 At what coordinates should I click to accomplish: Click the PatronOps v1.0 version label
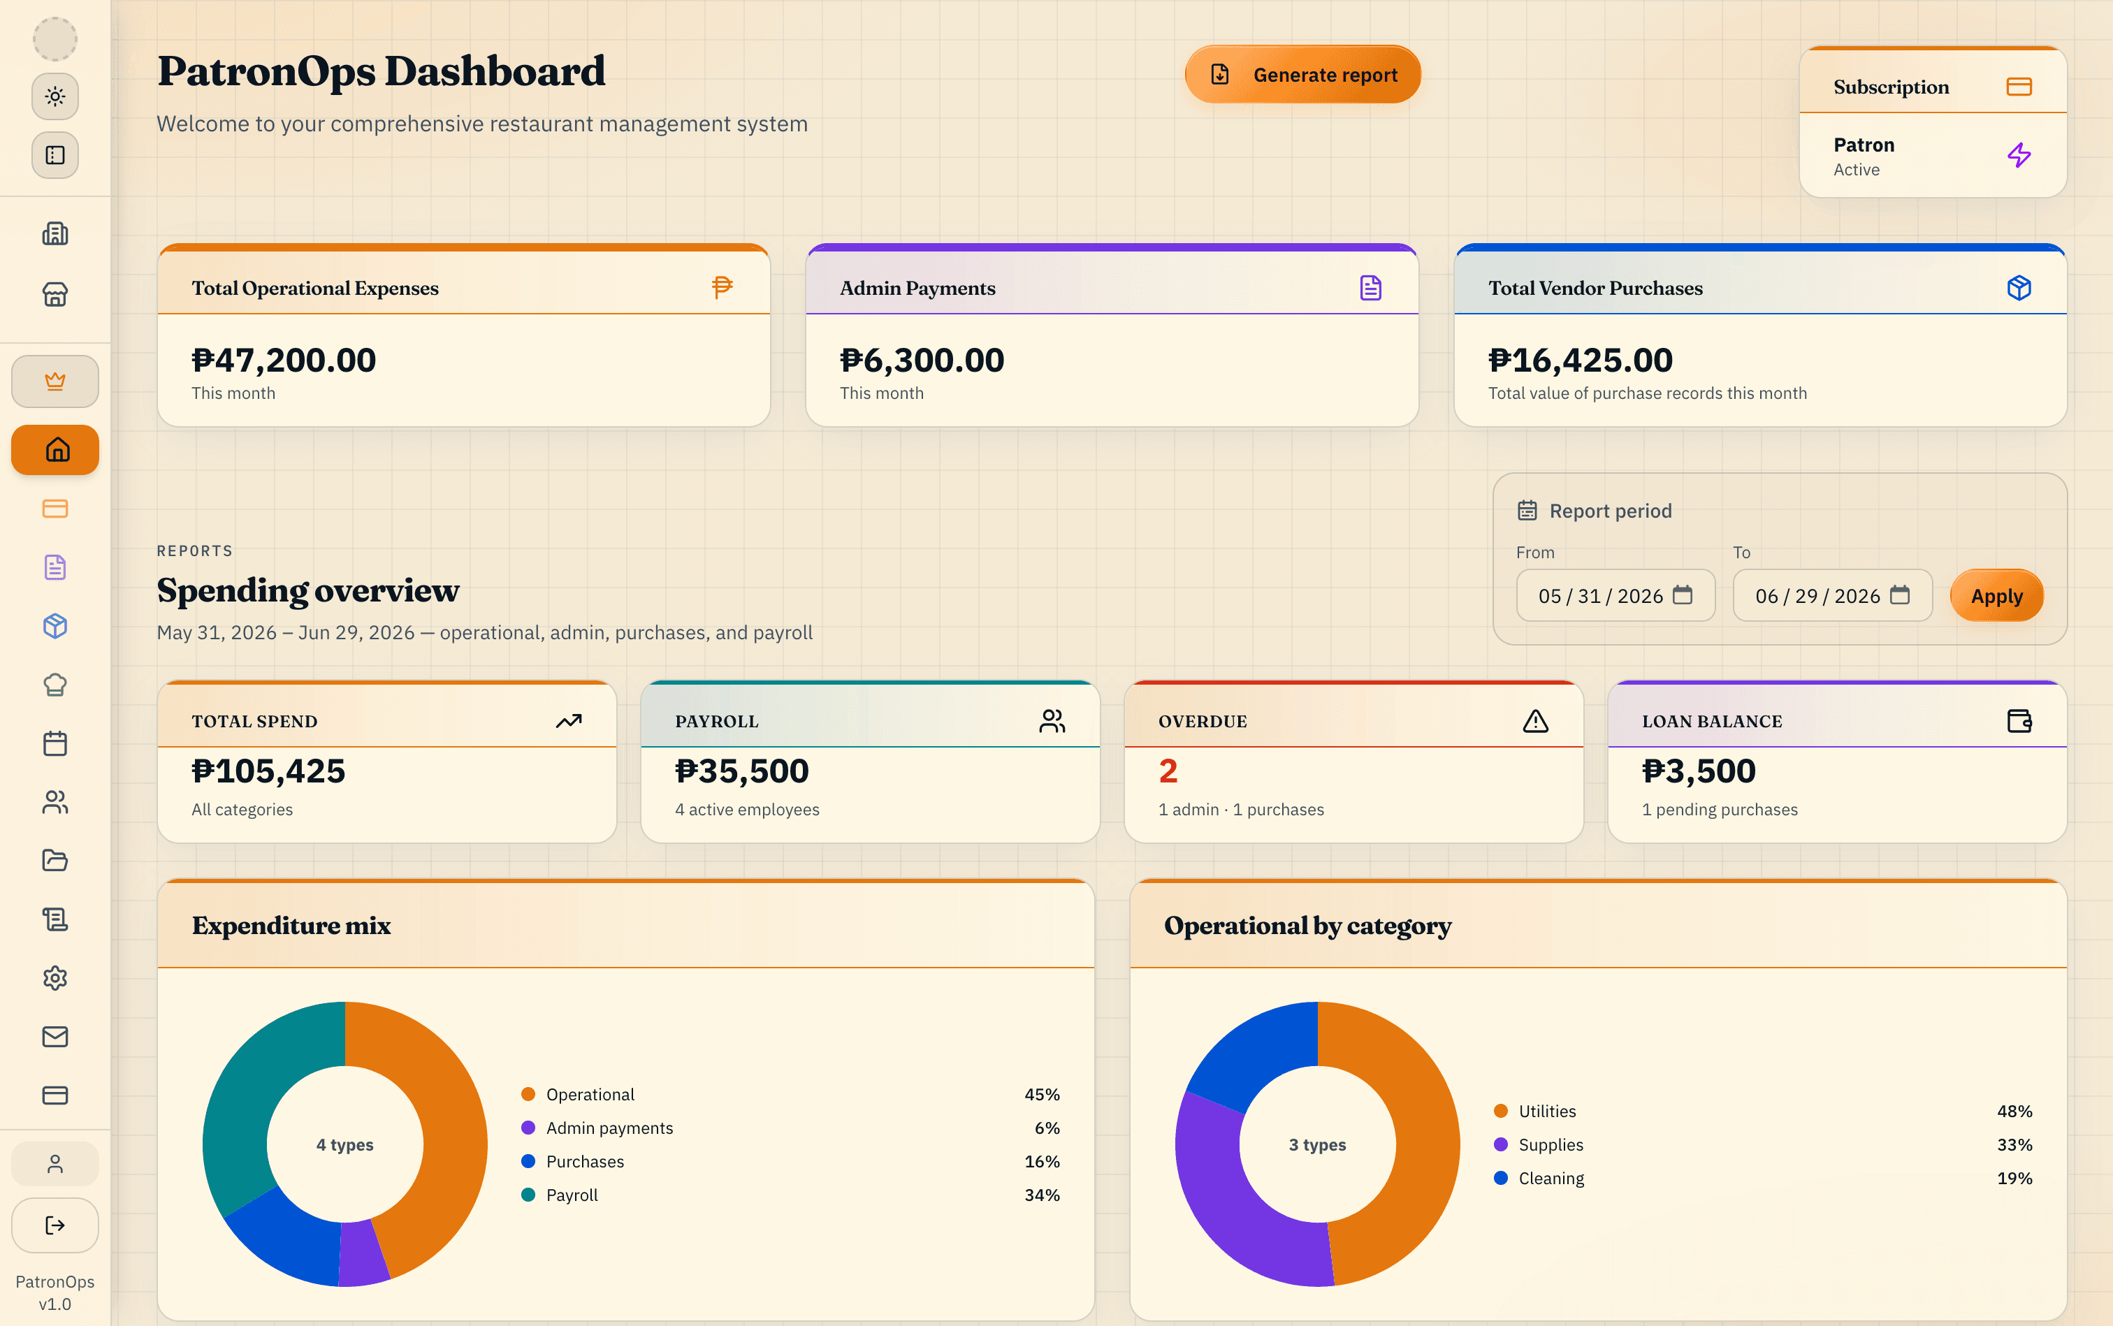[x=55, y=1292]
